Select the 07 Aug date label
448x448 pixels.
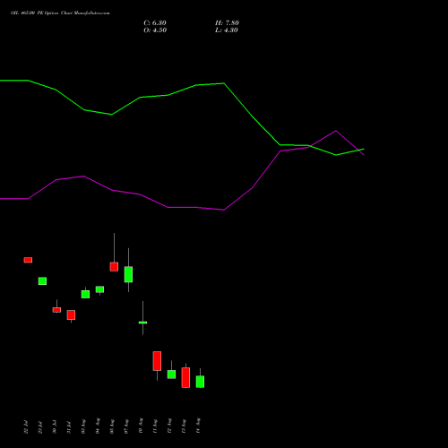pos(126,426)
